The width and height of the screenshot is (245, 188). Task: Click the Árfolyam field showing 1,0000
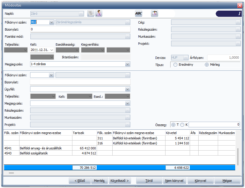click(x=224, y=58)
